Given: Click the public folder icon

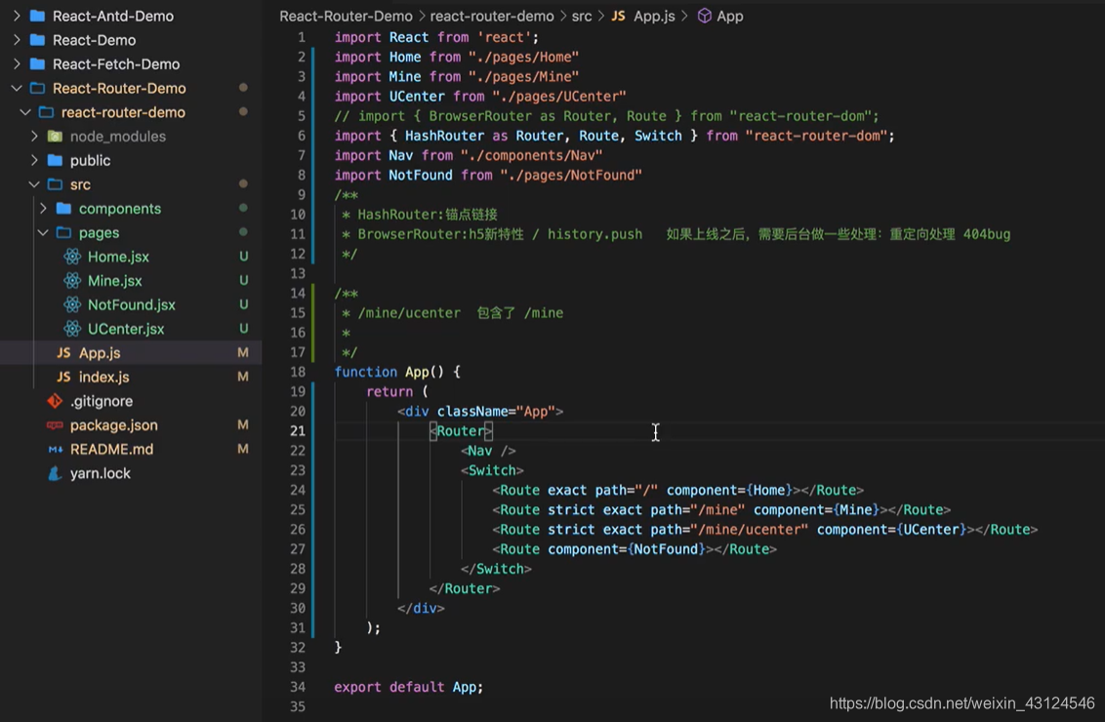Looking at the screenshot, I should click(x=55, y=160).
